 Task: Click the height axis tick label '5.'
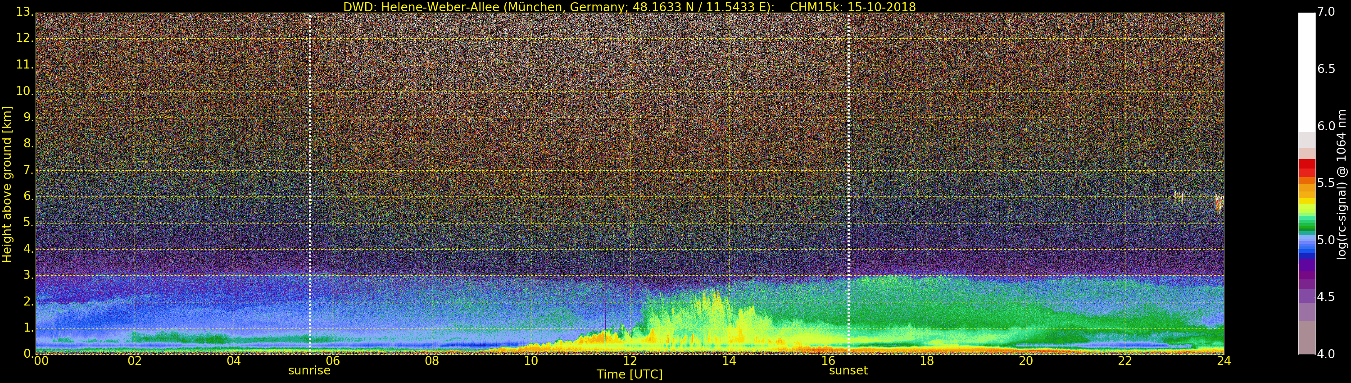pyautogui.click(x=28, y=223)
